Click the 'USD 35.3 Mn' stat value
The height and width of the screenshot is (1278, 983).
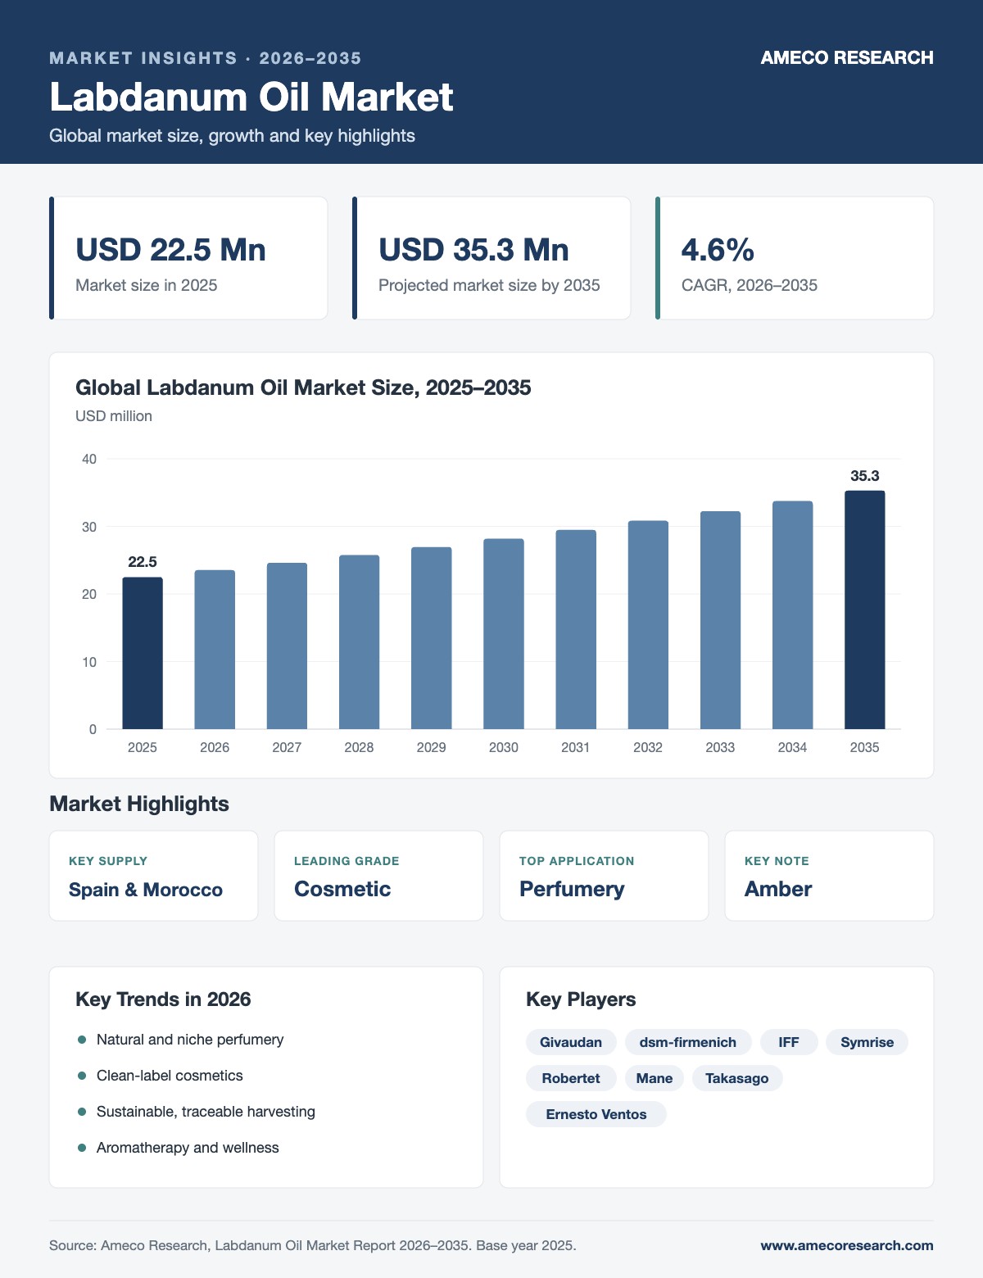tap(473, 250)
